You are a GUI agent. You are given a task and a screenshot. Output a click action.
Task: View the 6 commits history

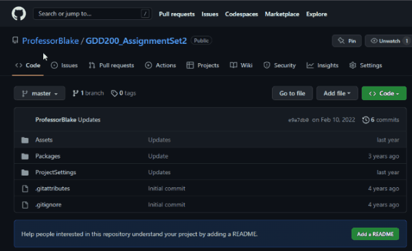pyautogui.click(x=380, y=120)
